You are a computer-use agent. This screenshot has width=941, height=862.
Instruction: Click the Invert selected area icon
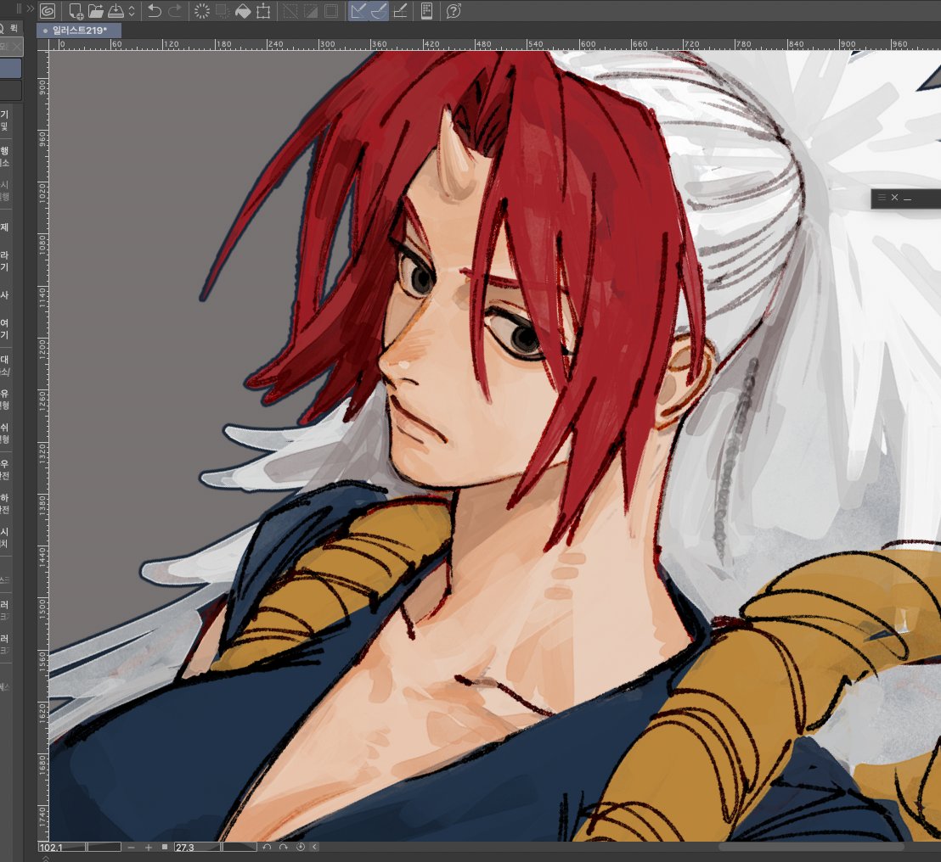coord(311,11)
